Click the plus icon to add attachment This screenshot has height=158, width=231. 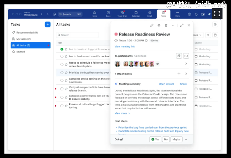[179, 74]
